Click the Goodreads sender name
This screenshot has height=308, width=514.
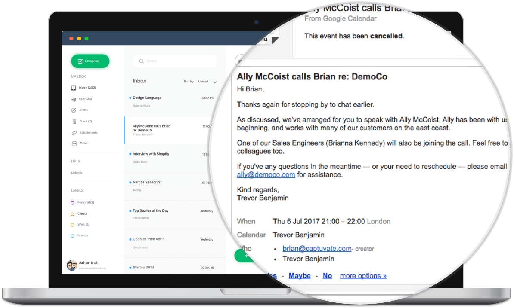coord(140,247)
